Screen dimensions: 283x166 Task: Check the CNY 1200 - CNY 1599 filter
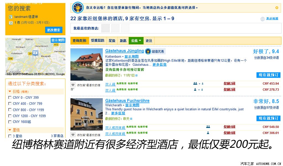pyautogui.click(x=10, y=116)
